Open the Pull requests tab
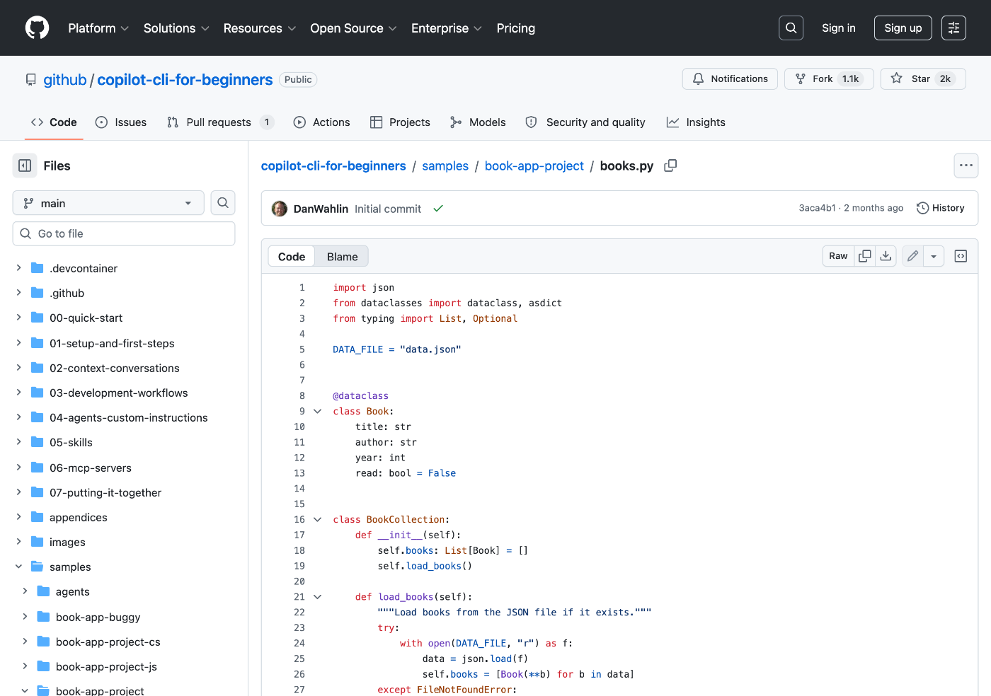 click(x=220, y=122)
